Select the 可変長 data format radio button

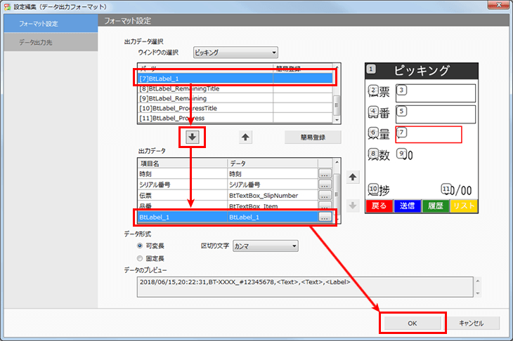click(x=141, y=246)
